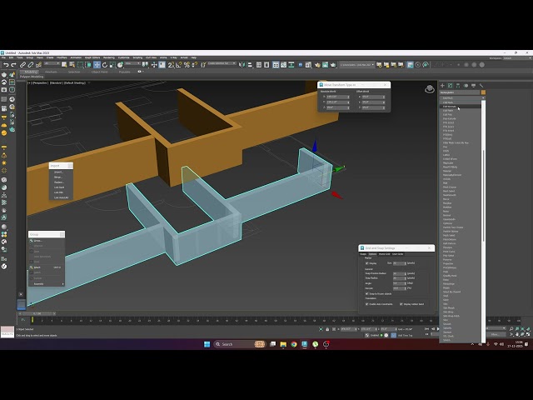Image resolution: width=533 pixels, height=400 pixels.
Task: Click Import in the floating Import menu
Action: (58, 172)
